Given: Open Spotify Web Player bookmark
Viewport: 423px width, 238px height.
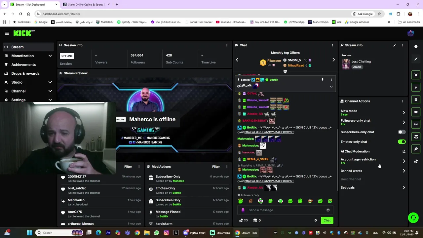Looking at the screenshot, I should 132,22.
